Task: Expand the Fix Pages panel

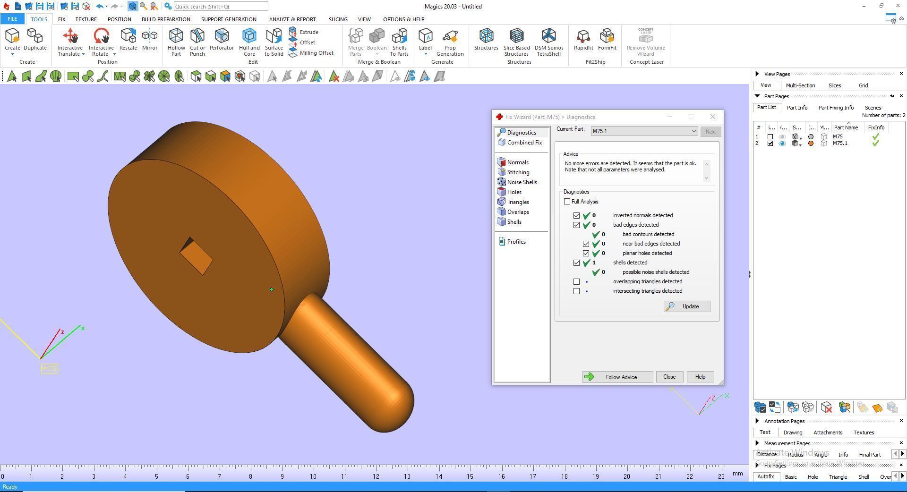Action: pyautogui.click(x=757, y=465)
